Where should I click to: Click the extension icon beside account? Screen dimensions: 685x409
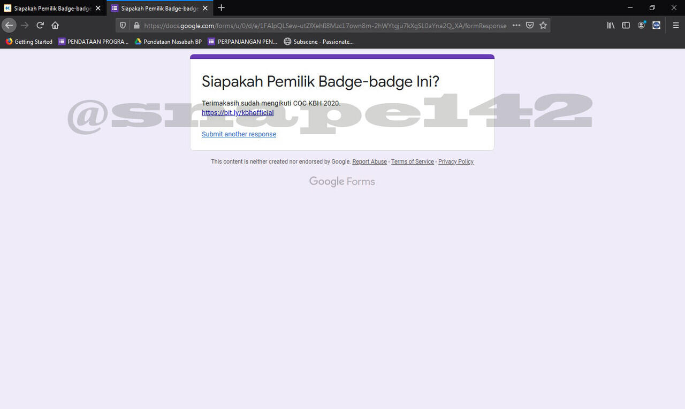point(656,25)
